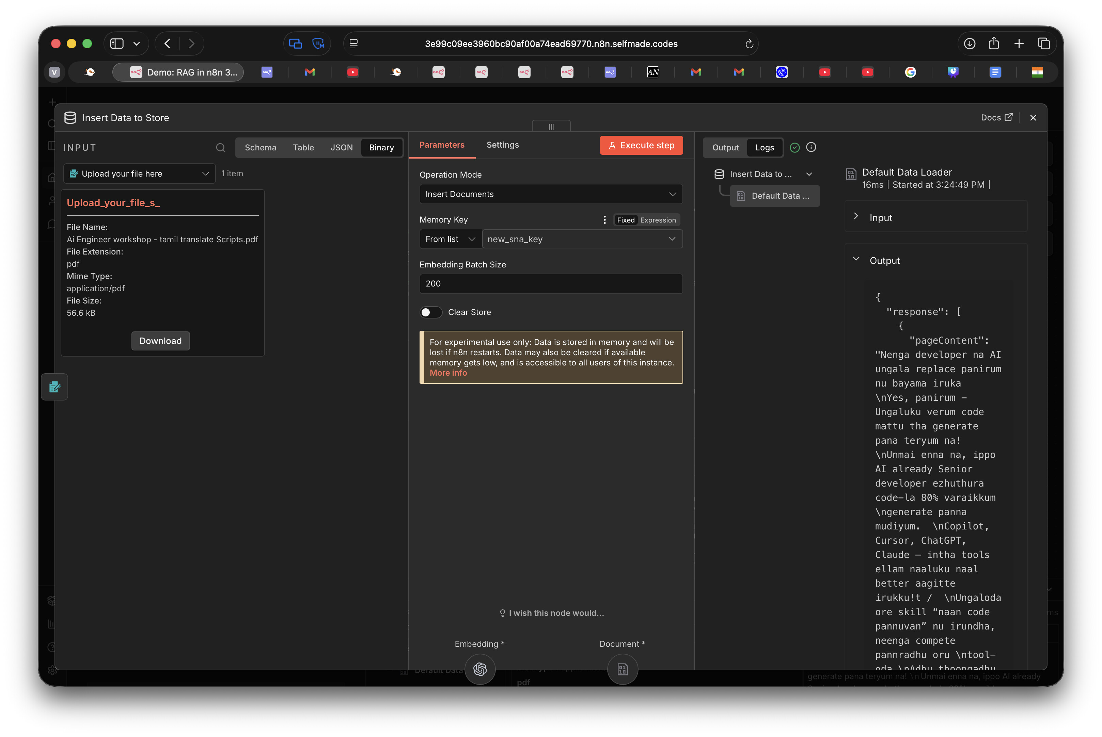Image resolution: width=1102 pixels, height=737 pixels.
Task: Open the Operation Mode dropdown
Action: coord(550,194)
